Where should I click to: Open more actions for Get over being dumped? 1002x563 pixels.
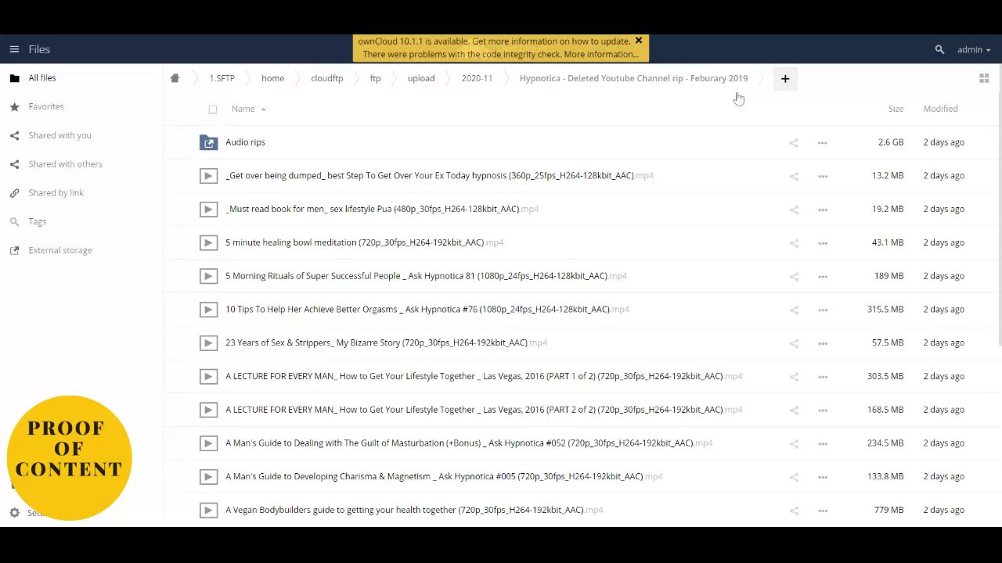[822, 176]
